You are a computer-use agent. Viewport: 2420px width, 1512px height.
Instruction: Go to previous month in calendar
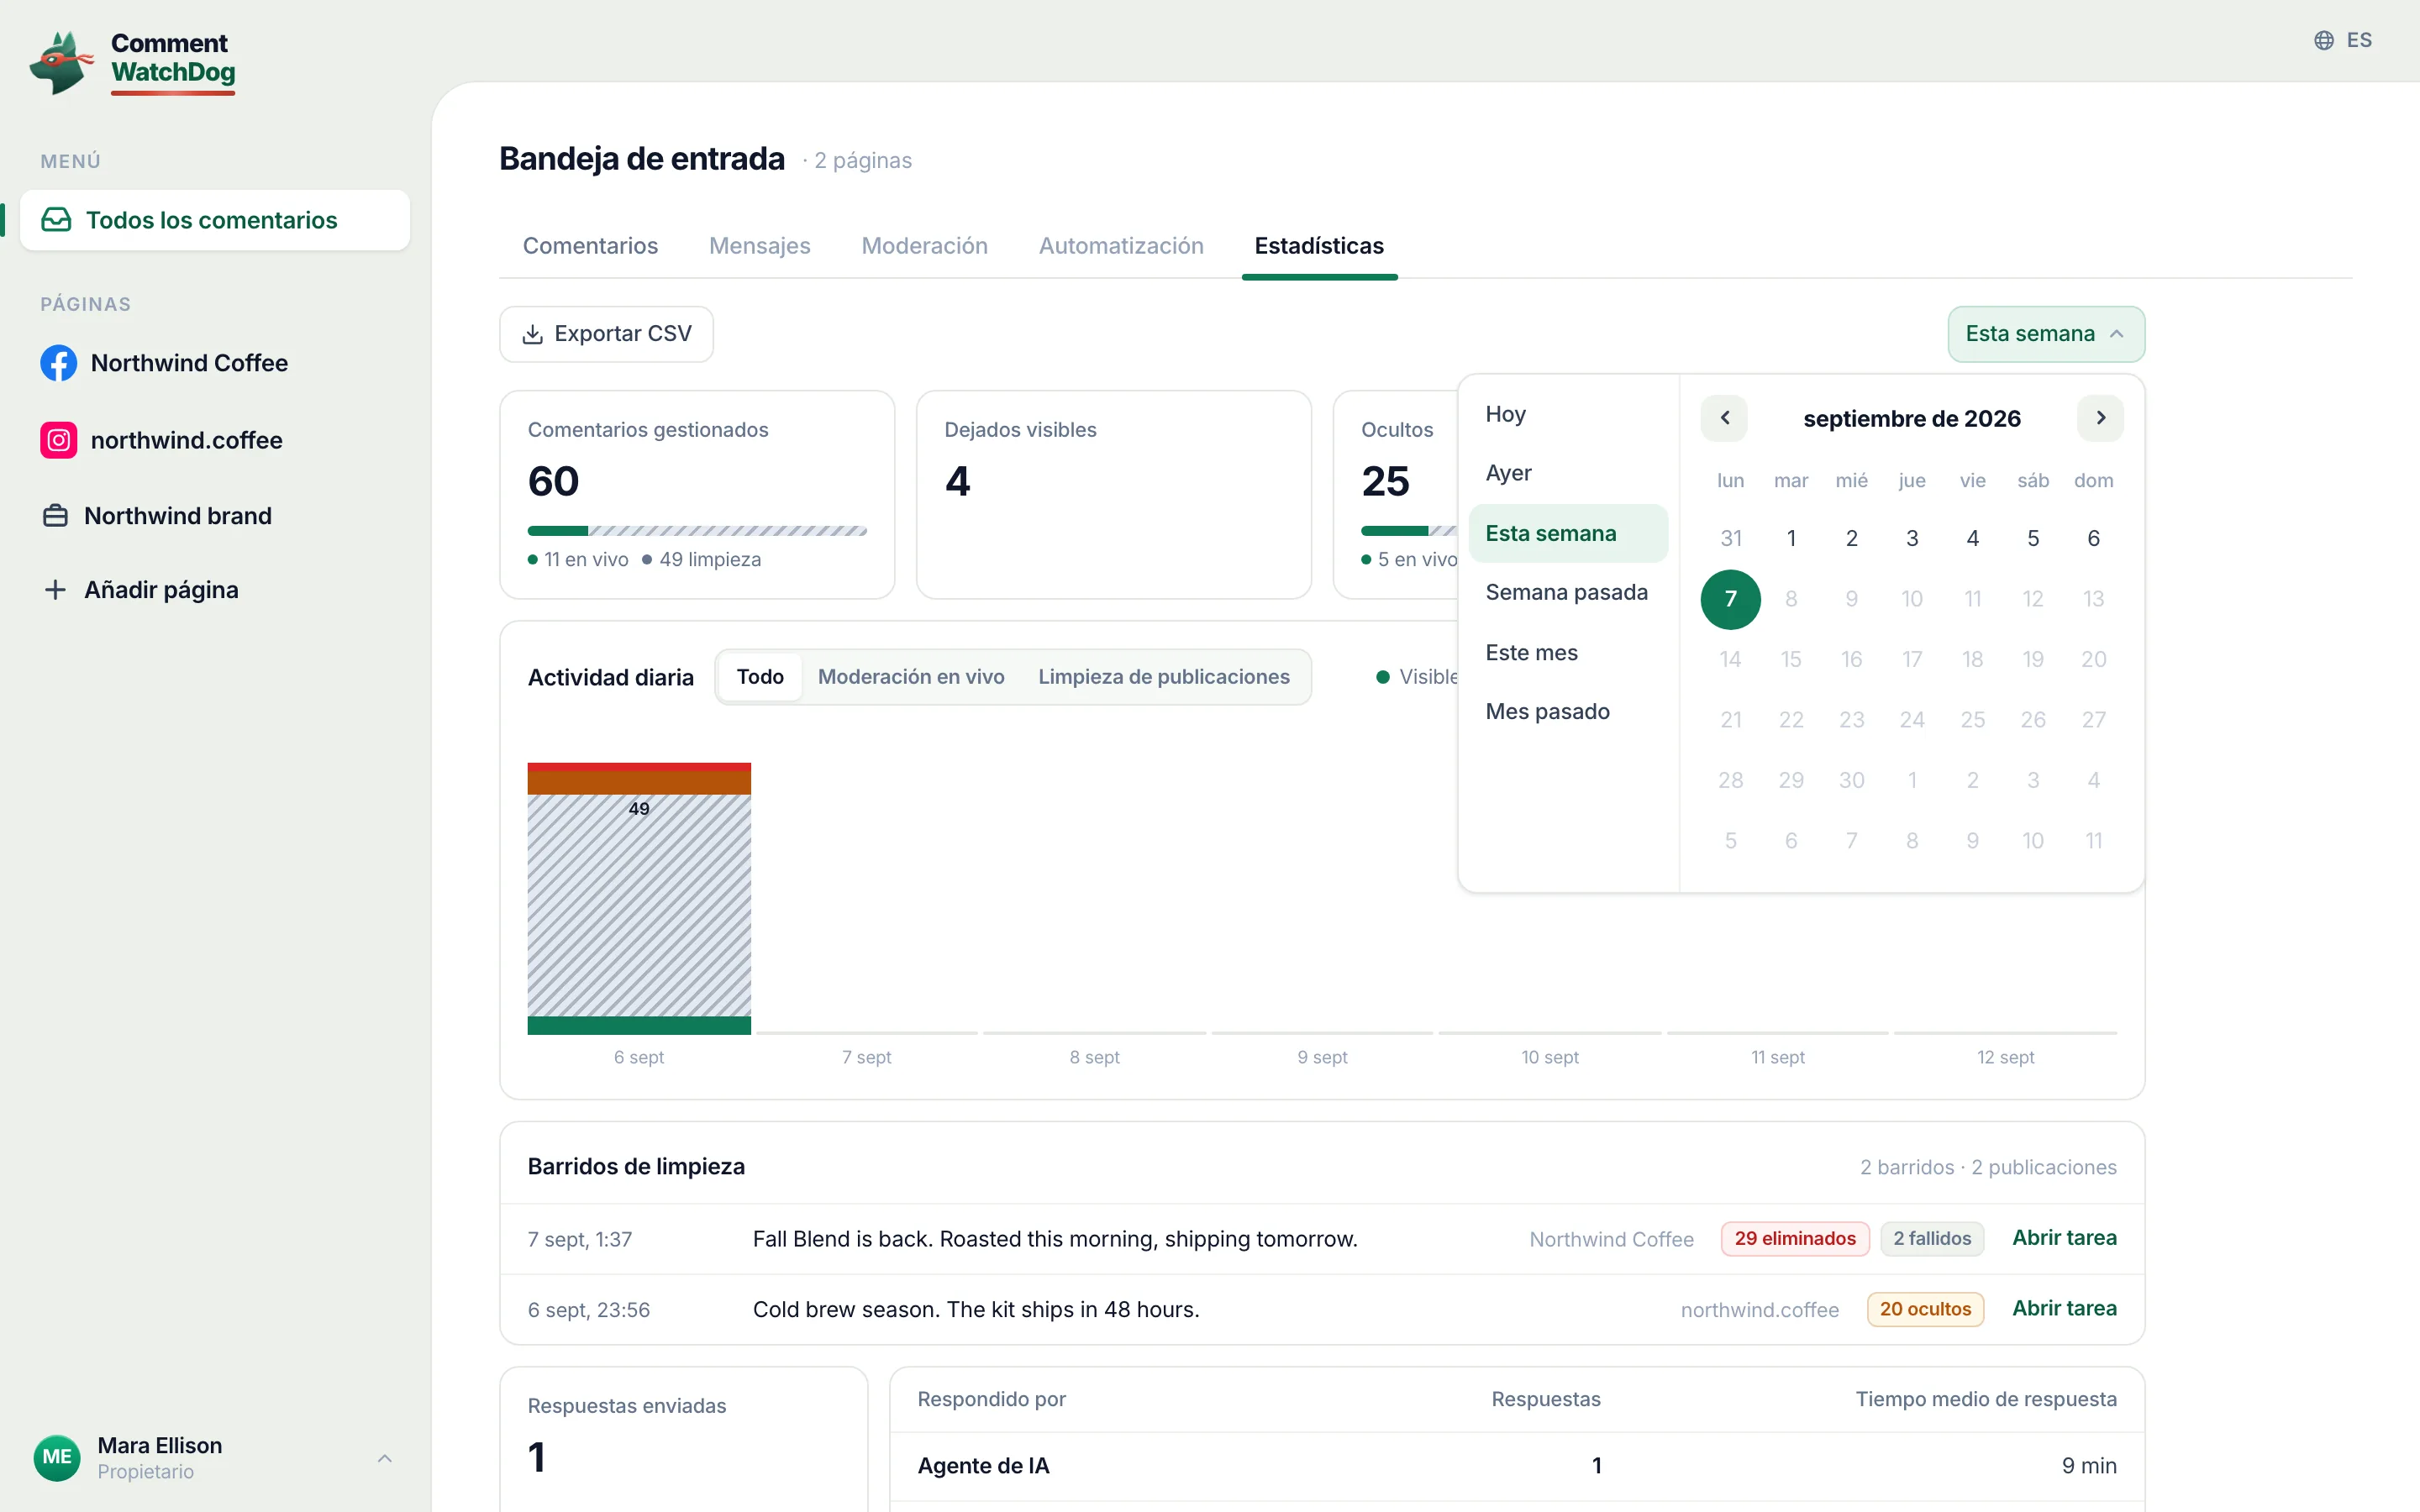click(1724, 418)
